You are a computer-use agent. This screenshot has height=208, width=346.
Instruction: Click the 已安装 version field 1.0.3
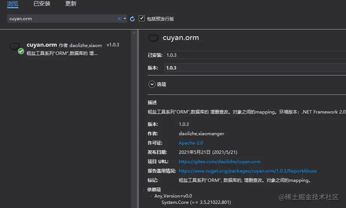[255, 55]
